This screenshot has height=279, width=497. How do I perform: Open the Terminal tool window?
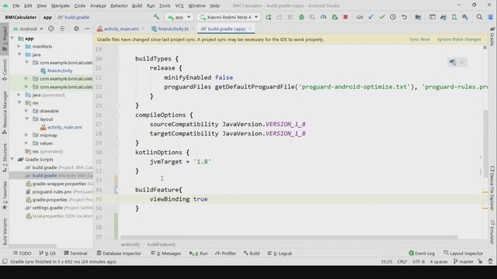point(75,253)
